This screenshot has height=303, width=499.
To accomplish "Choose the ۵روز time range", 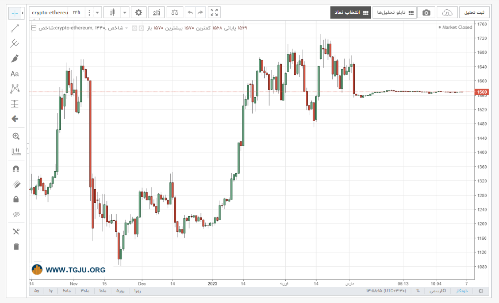I will click(x=120, y=291).
